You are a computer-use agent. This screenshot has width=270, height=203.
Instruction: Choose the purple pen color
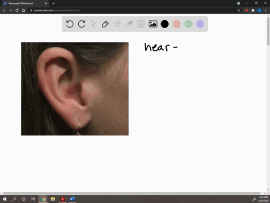point(200,24)
